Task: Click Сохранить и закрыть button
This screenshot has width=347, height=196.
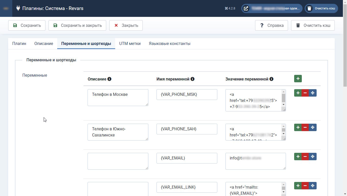Action: tap(77, 25)
